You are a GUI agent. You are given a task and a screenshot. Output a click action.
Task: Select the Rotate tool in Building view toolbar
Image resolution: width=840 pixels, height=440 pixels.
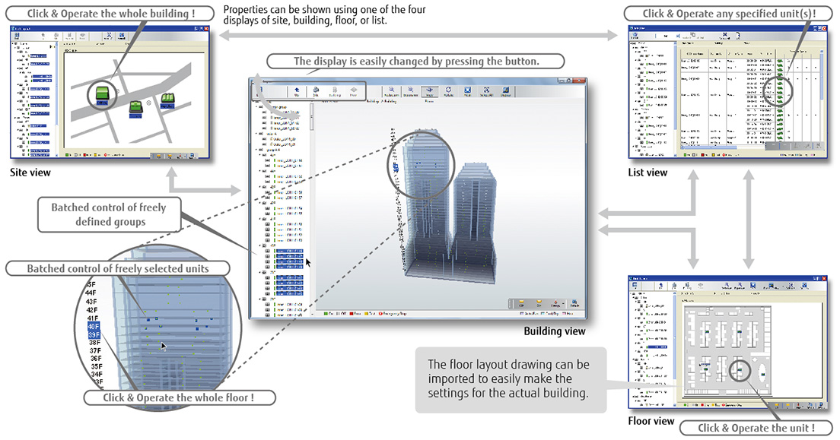(x=447, y=90)
